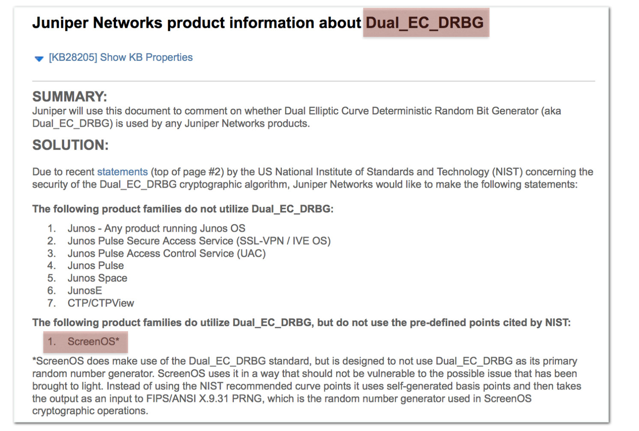Open the "[KB28205] Show KB Properties" link
This screenshot has width=639, height=431.
click(120, 57)
